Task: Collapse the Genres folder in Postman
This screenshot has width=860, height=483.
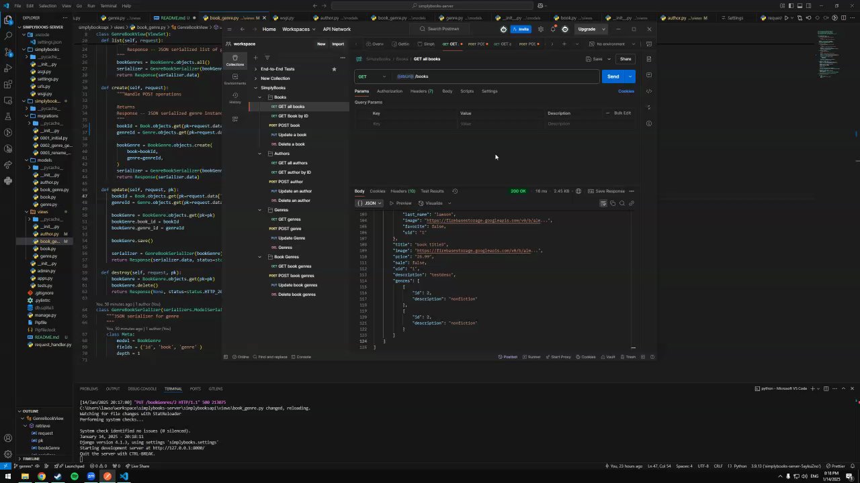Action: pyautogui.click(x=260, y=210)
